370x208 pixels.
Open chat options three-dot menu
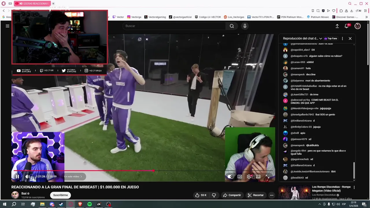tap(342, 38)
